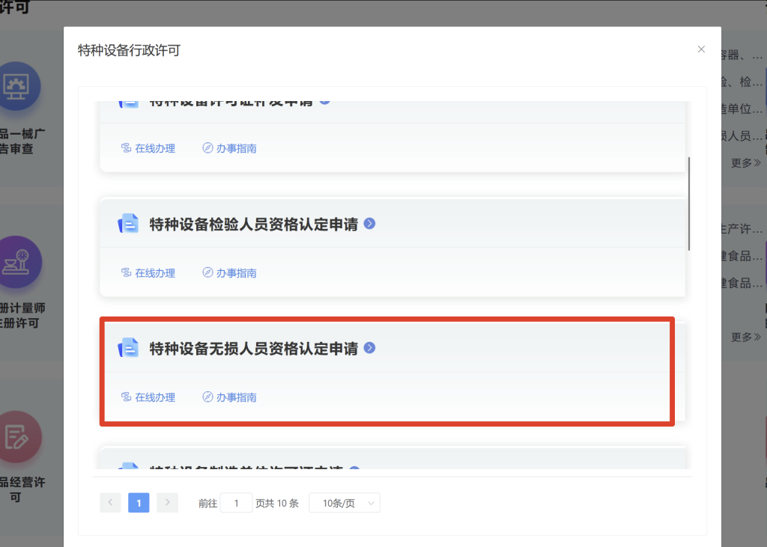Click the document icon beside 特种设备无损人员资格认定申请
Viewport: 767px width, 547px height.
pos(128,348)
